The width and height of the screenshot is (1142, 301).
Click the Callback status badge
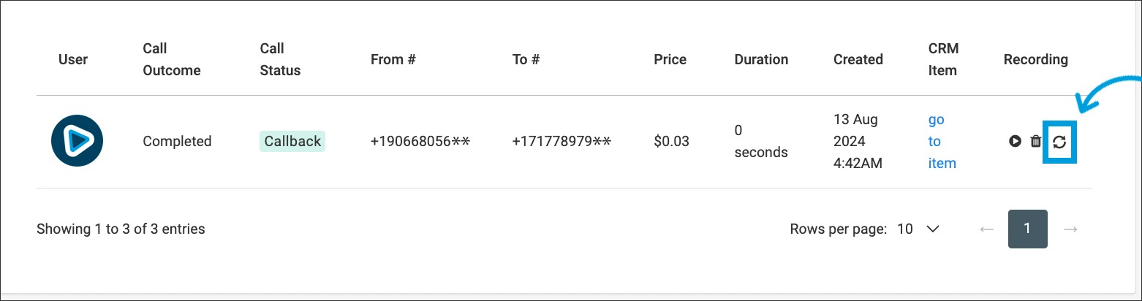[292, 141]
